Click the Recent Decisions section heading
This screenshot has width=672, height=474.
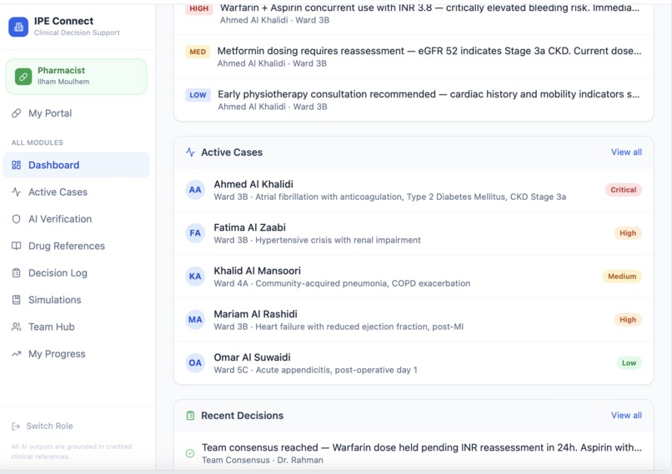coord(242,416)
